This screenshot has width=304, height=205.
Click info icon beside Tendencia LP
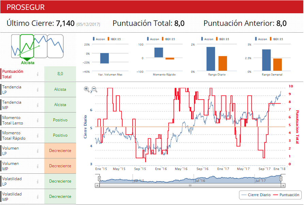(38, 90)
